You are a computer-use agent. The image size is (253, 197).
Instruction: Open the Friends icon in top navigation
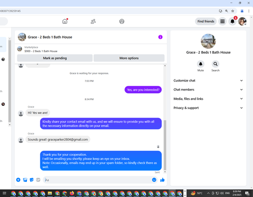[x=93, y=21]
